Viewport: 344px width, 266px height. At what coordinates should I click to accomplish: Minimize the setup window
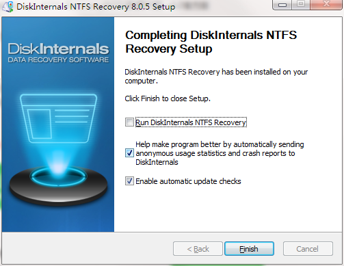point(282,5)
